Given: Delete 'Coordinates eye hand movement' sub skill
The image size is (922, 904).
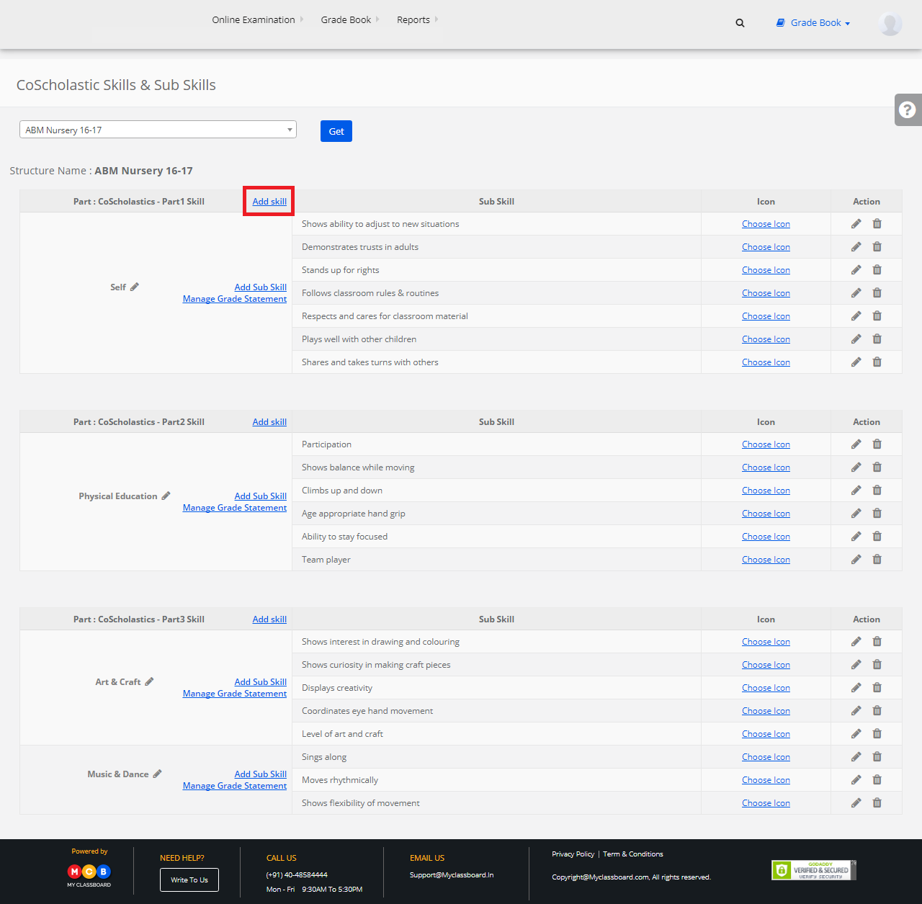Looking at the screenshot, I should pos(877,711).
